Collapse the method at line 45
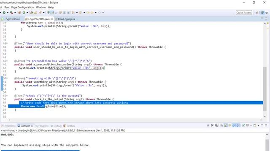The width and height of the screenshot is (270, 151). pos(7,61)
